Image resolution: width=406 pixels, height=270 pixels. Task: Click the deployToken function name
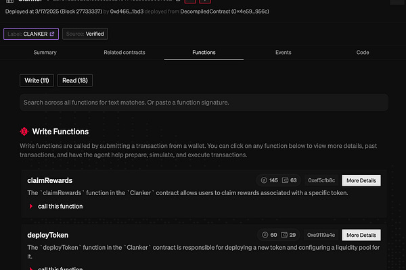(48, 235)
